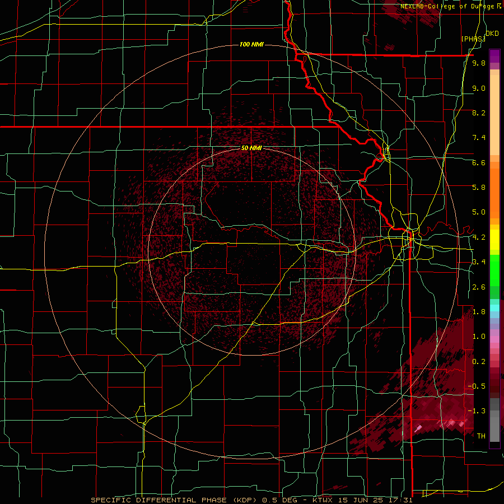Select the 1.8 value on color scale
Viewport: 504px width, 504px height.
point(479,312)
